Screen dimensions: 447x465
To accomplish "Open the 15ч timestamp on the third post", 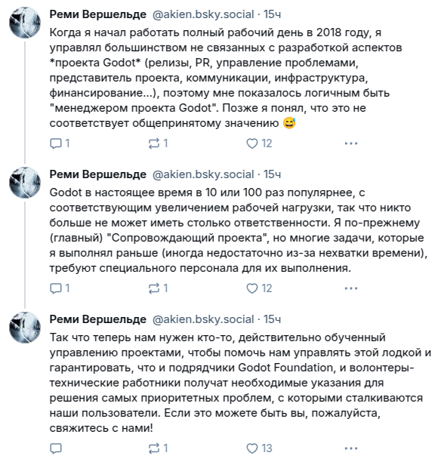I will 273,319.
